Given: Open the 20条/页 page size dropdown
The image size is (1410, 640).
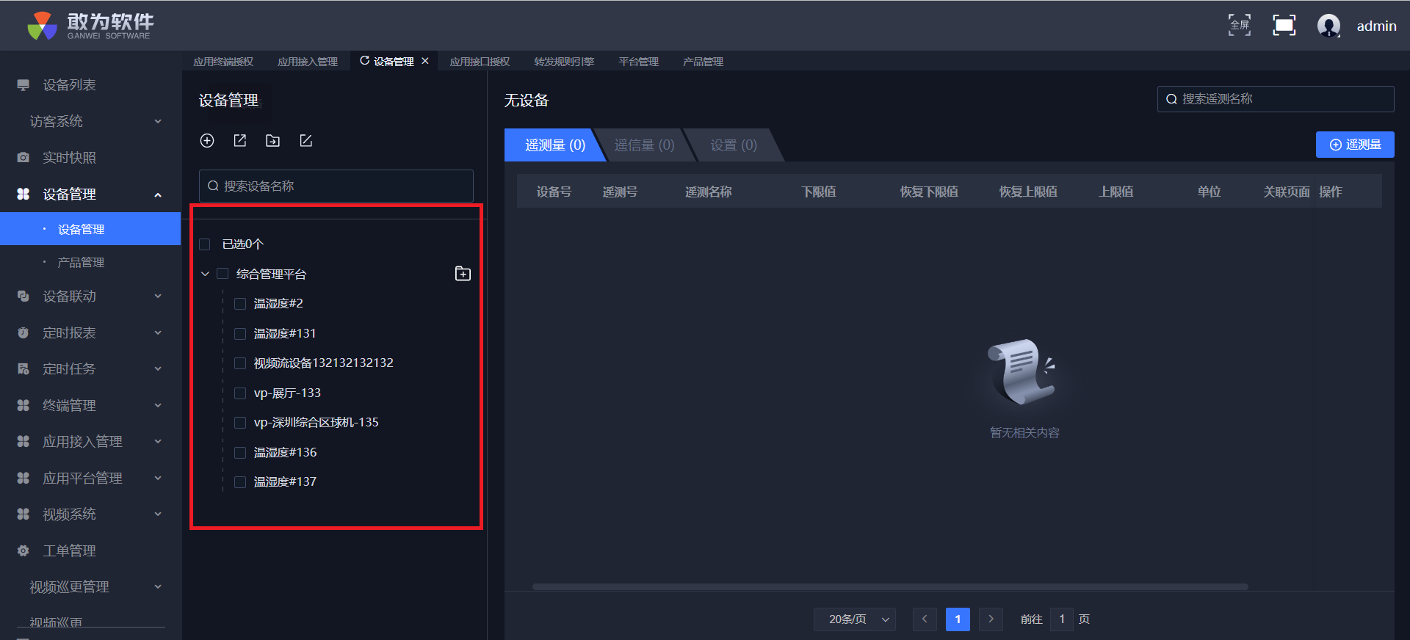Looking at the screenshot, I should click(x=855, y=619).
